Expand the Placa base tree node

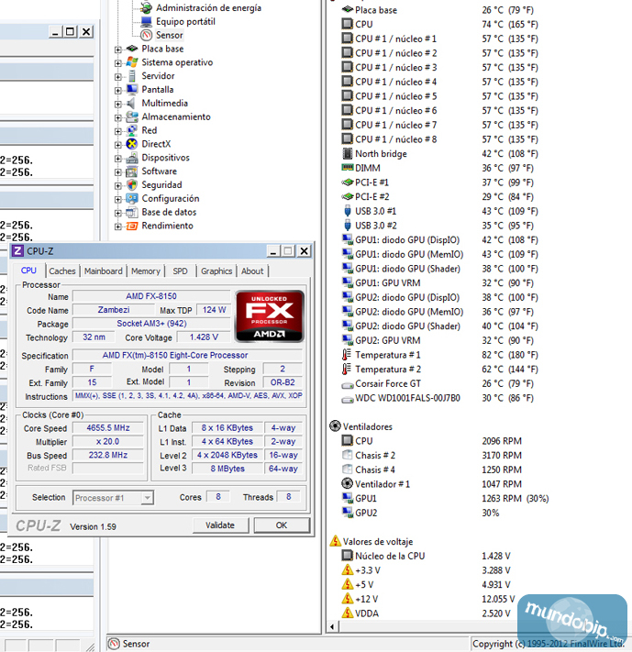118,50
